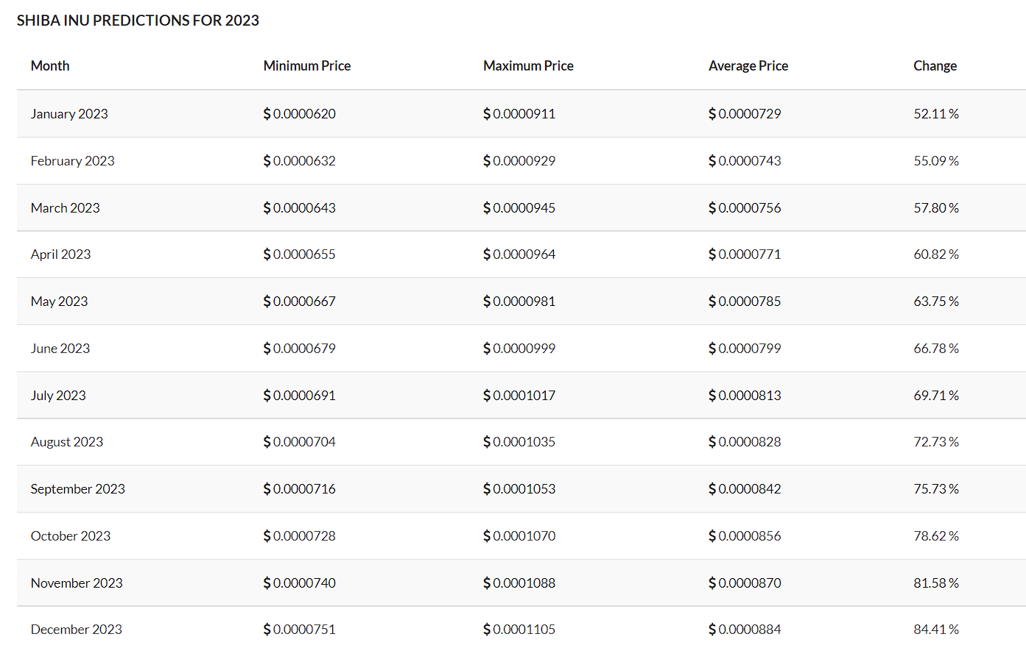
Task: Click the 84.41 % change value
Action: point(936,629)
